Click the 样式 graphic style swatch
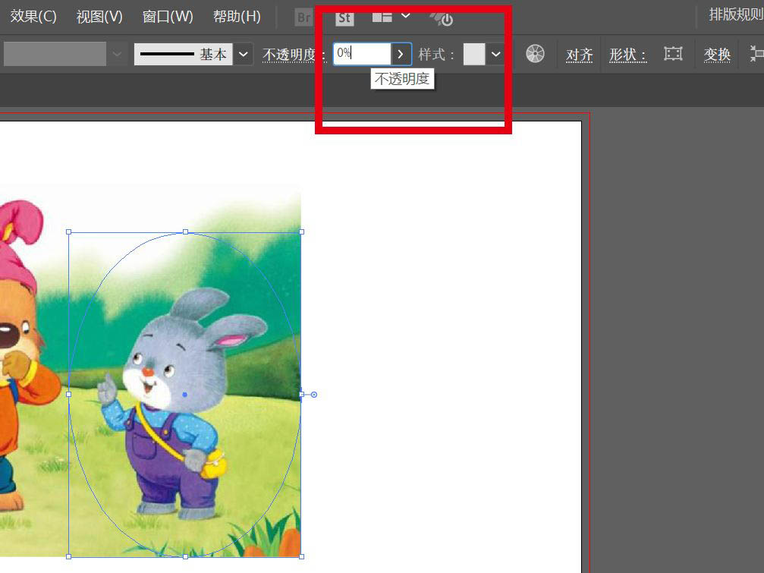Viewport: 764px width, 573px height. (x=474, y=54)
